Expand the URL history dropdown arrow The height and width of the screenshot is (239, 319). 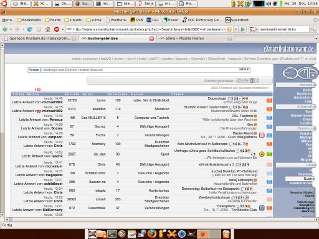tap(236, 29)
